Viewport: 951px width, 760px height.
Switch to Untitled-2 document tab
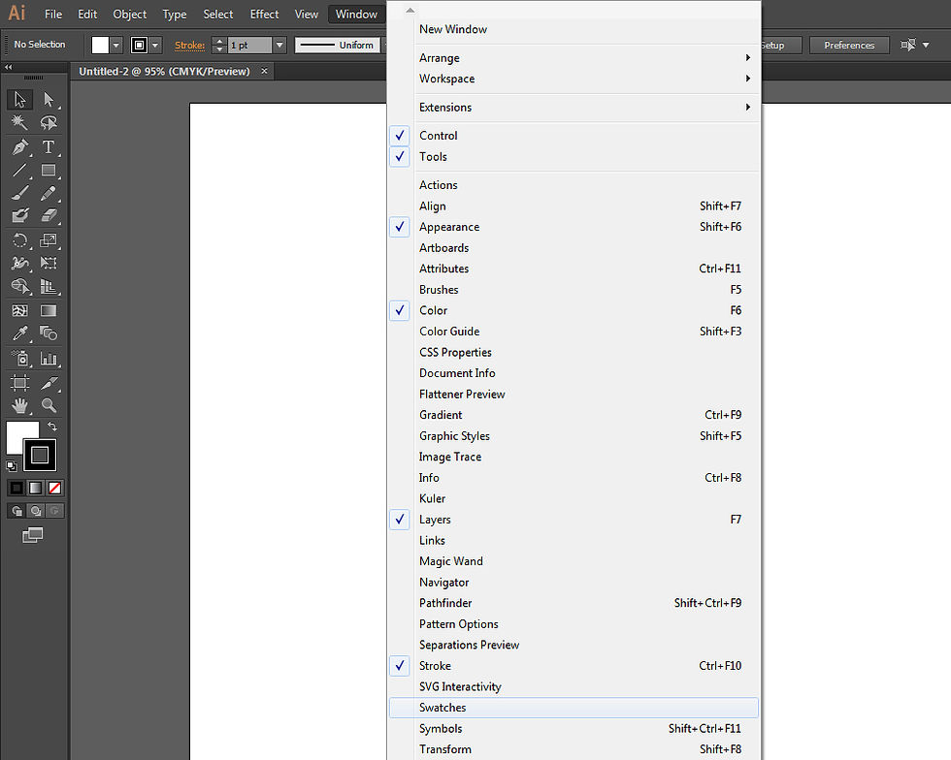coord(164,72)
